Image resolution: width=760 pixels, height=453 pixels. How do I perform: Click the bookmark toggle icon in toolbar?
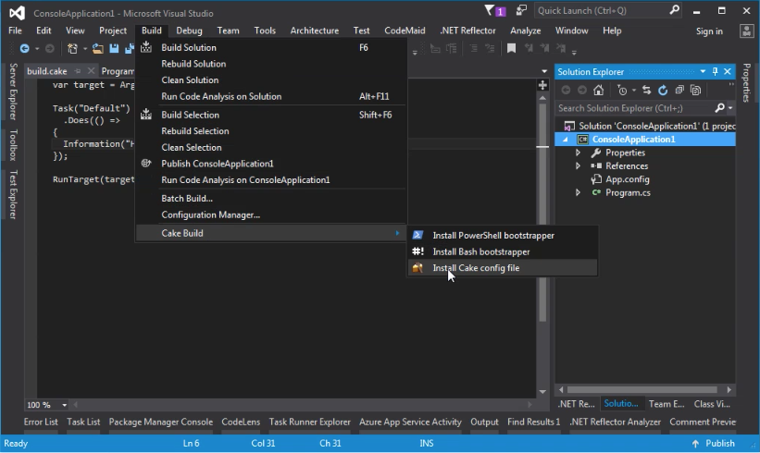tap(511, 48)
